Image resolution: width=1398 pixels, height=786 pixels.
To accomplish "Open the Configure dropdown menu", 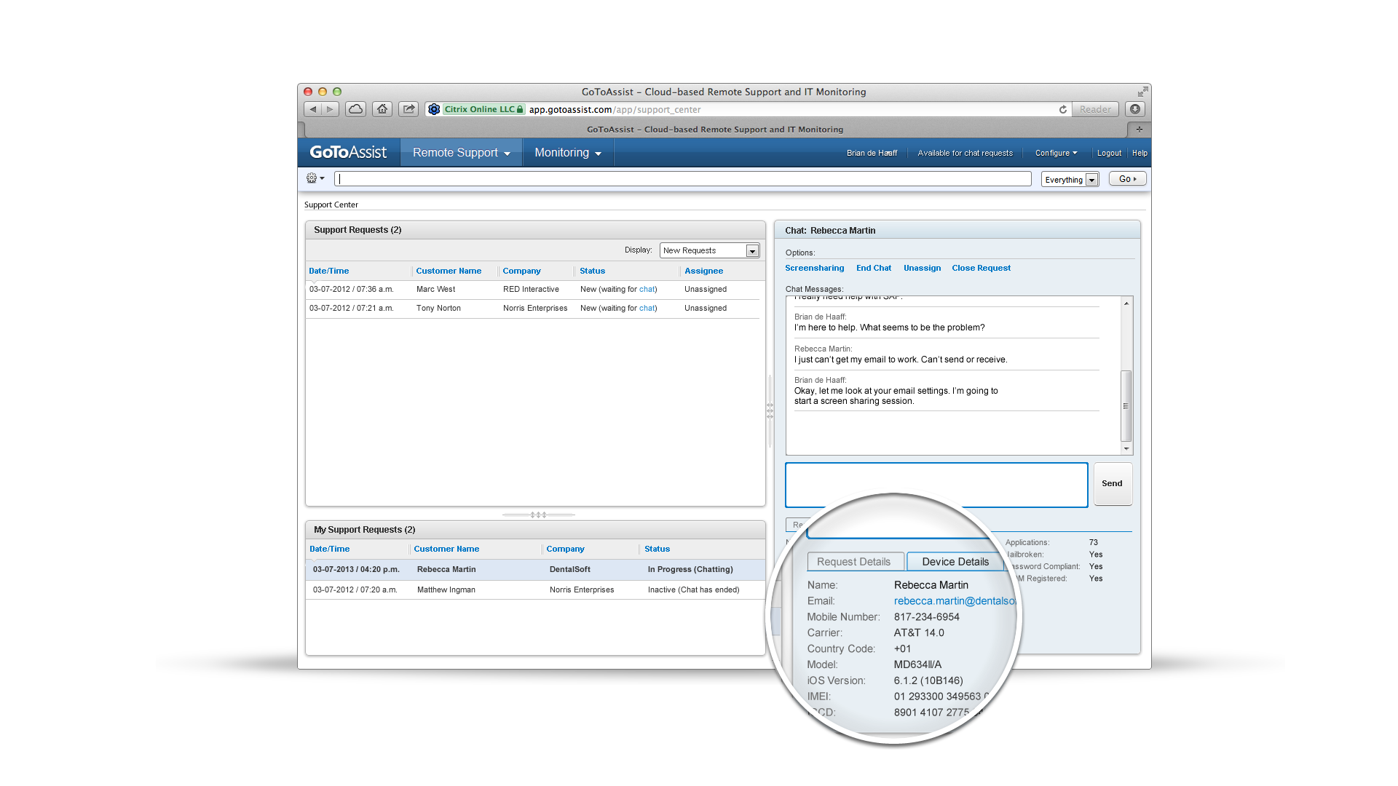I will [1056, 153].
